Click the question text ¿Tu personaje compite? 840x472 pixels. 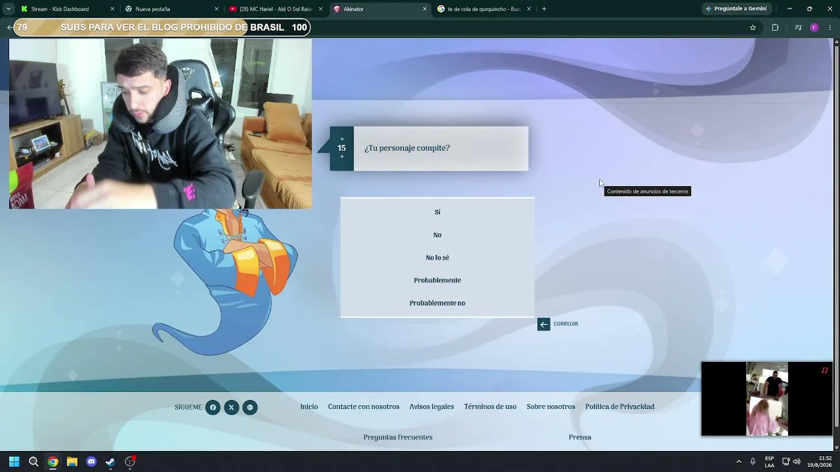coord(407,148)
